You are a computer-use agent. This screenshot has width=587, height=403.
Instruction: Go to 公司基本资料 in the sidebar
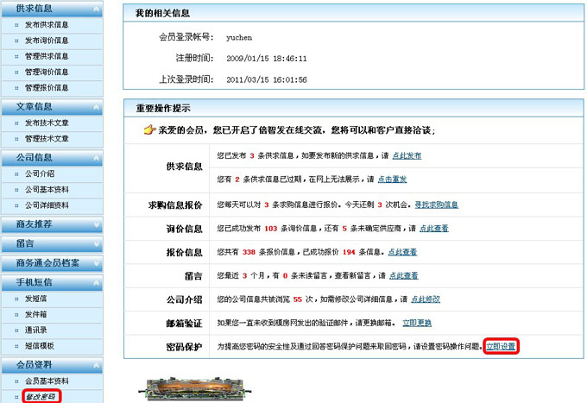[x=46, y=189]
